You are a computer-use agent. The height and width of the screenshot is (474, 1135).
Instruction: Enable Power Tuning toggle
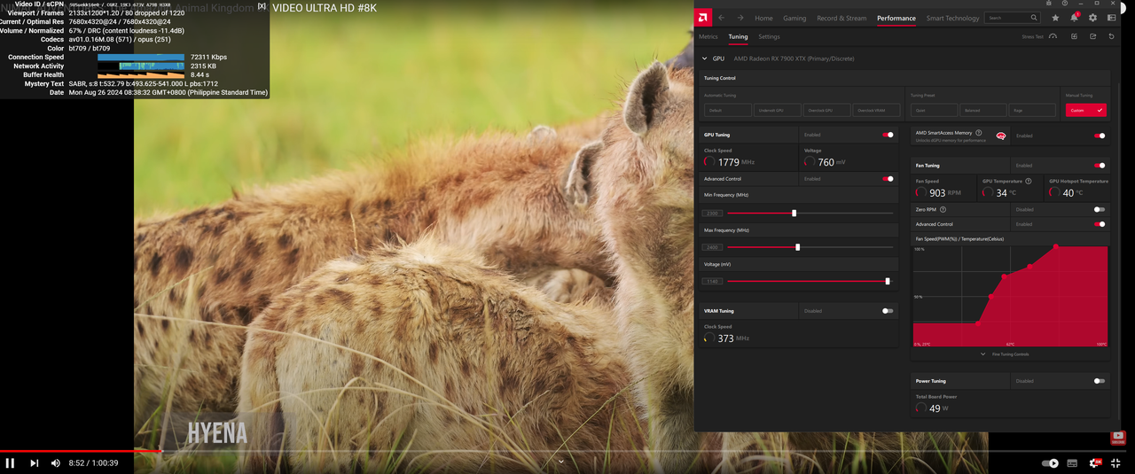[x=1100, y=381]
